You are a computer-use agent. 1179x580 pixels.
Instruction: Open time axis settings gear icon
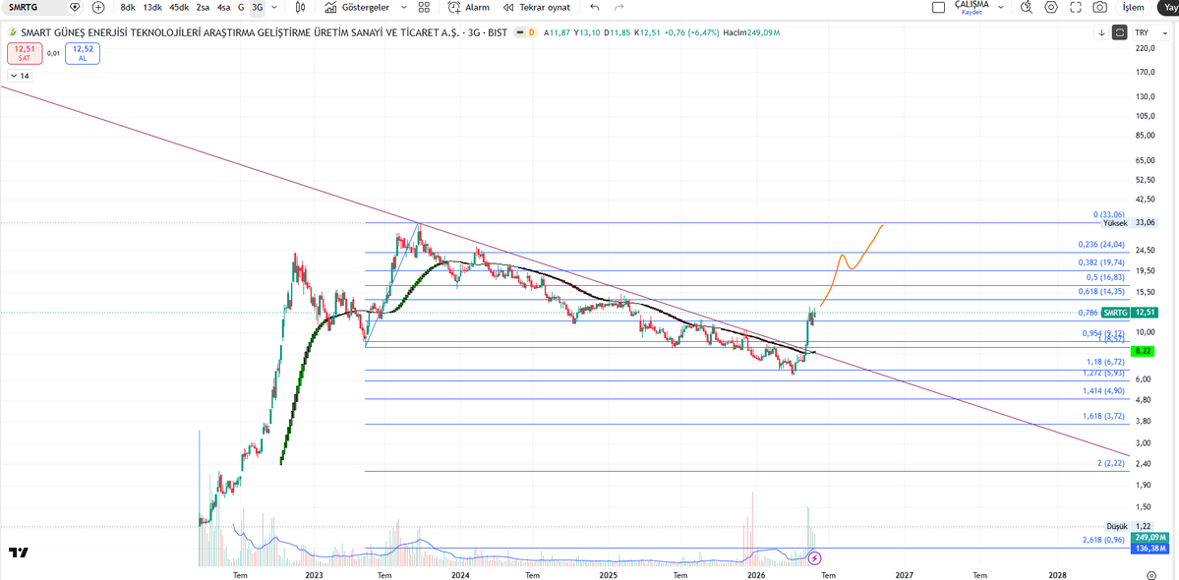(1150, 574)
